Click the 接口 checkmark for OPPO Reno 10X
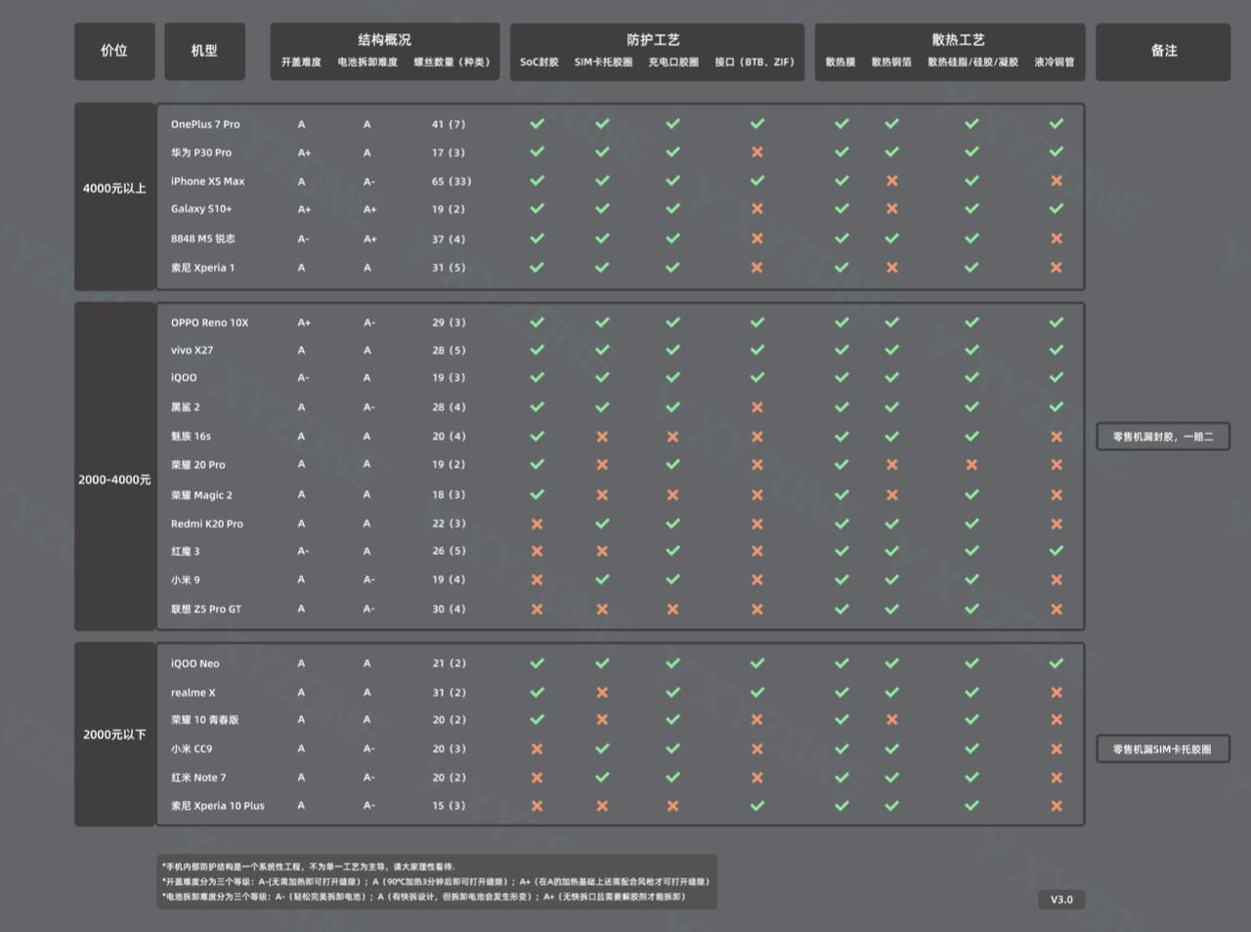The image size is (1251, 932). point(757,322)
